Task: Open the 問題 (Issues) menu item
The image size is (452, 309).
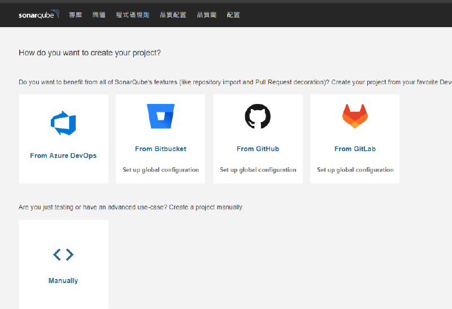Action: 99,15
